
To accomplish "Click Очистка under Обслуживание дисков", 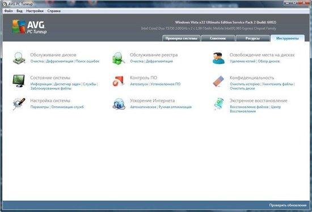I will (37, 61).
